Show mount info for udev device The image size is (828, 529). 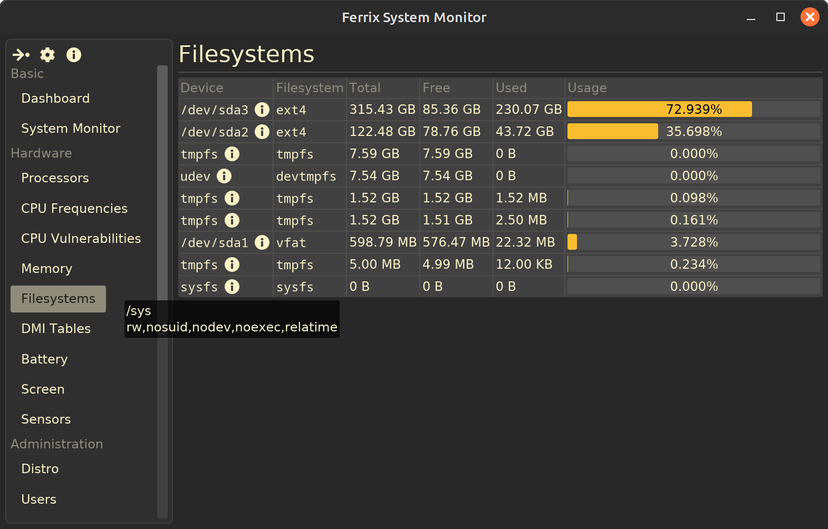224,176
